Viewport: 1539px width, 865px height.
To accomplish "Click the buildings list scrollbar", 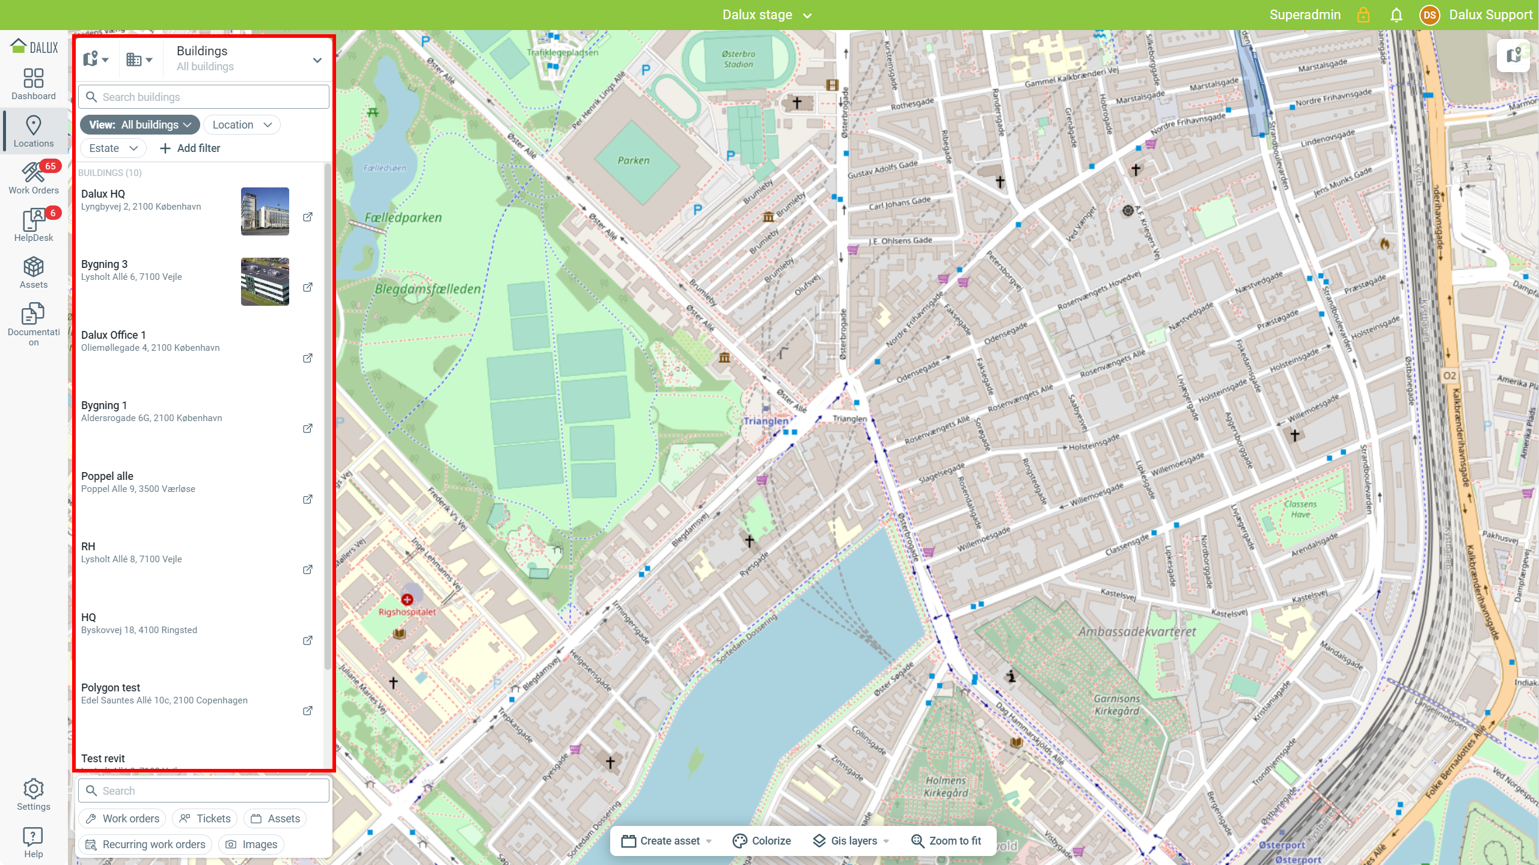I will click(x=328, y=417).
